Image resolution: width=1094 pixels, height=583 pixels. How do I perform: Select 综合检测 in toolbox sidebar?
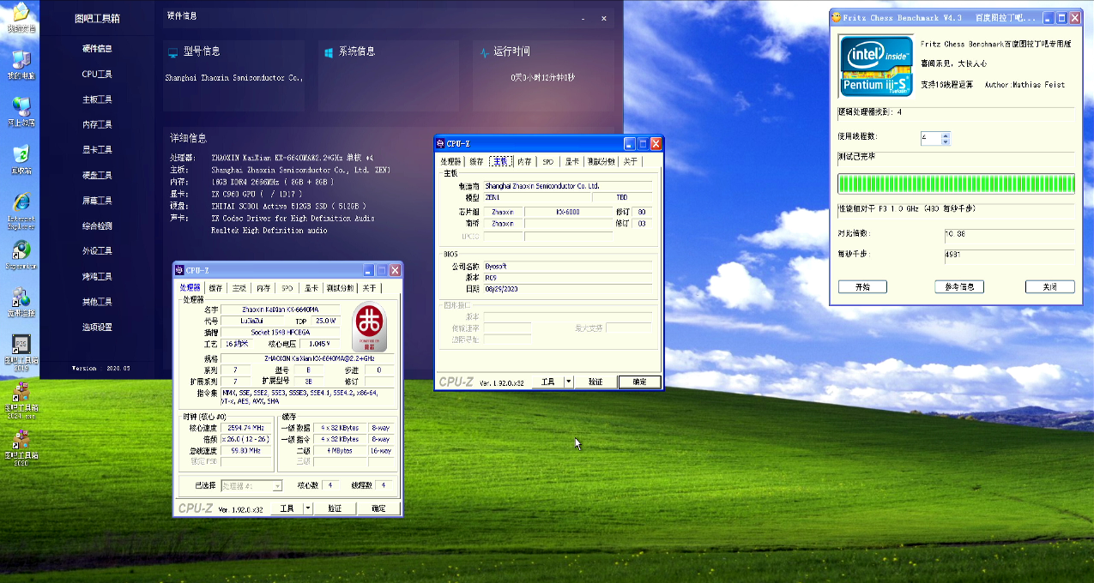tap(97, 226)
